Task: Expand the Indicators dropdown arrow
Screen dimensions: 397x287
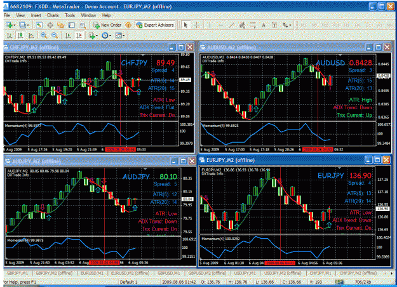Action: 97,36
